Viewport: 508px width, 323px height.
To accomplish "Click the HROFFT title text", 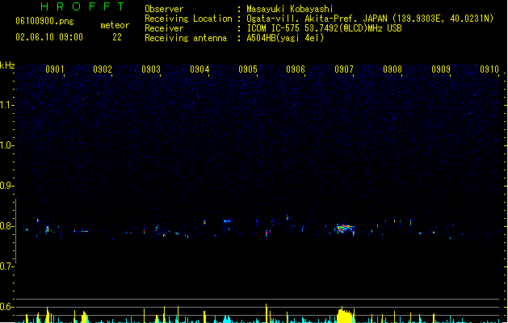I will pos(82,6).
